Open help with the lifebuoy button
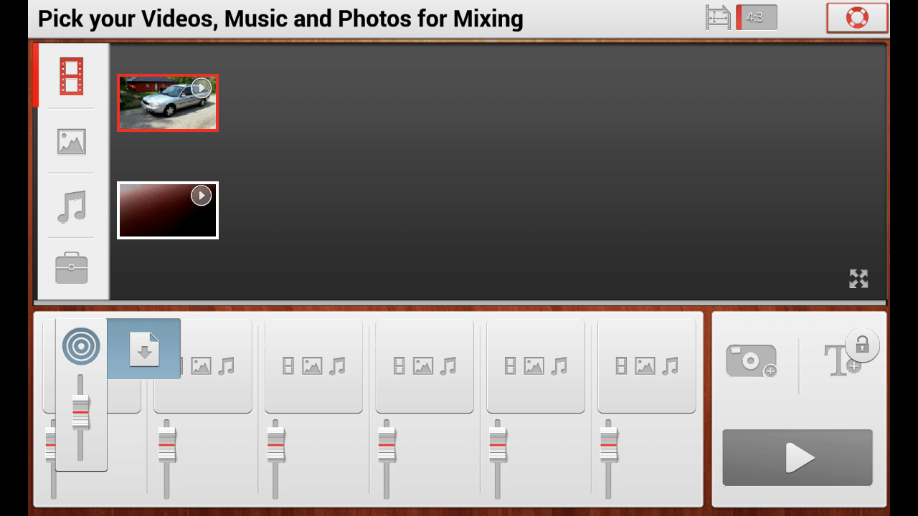 [x=857, y=18]
